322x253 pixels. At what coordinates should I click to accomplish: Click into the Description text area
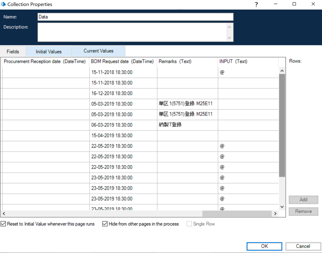pos(132,32)
